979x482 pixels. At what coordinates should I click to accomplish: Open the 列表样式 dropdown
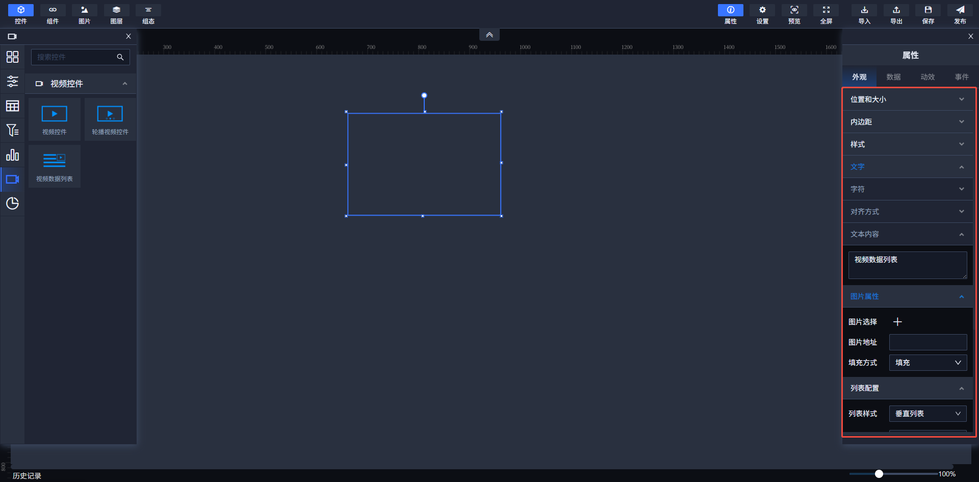point(928,414)
